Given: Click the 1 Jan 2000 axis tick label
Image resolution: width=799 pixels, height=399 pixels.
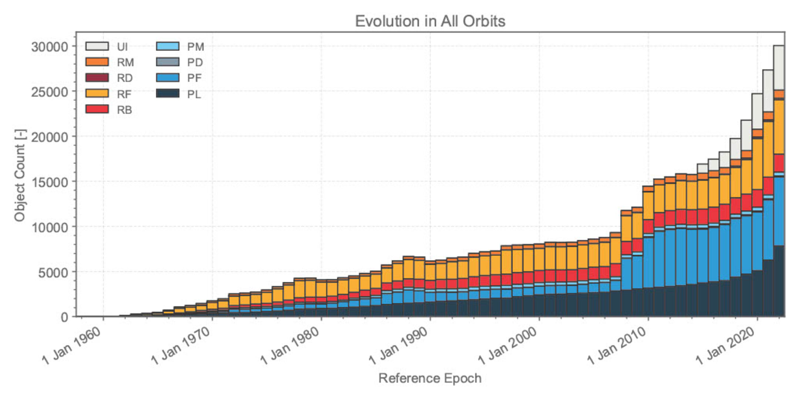Looking at the screenshot, I should 508,346.
